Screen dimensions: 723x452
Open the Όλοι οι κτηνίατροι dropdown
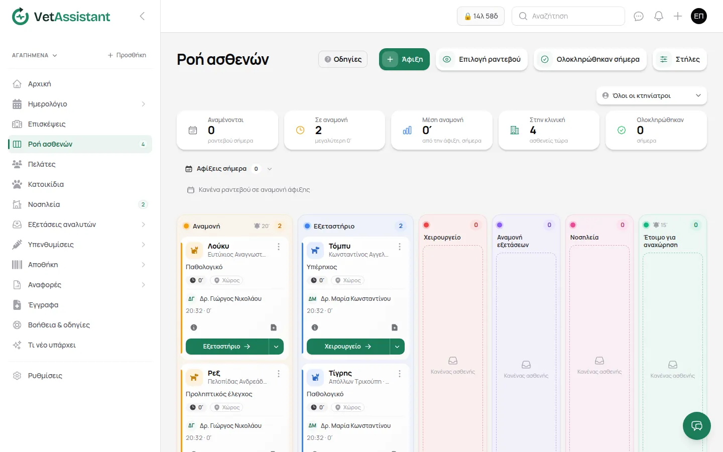(652, 95)
